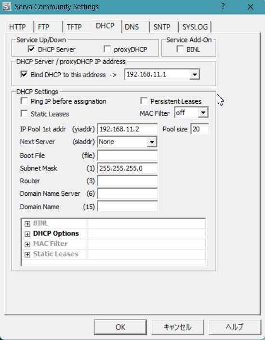Switch to the DNS tab
The width and height of the screenshot is (265, 340).
pos(132,27)
